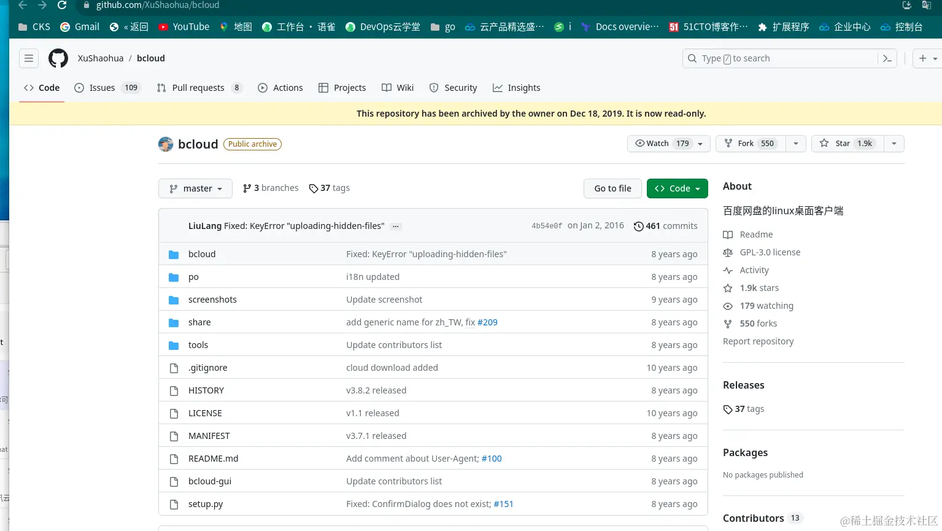Expand the Star lists arrow
Image resolution: width=942 pixels, height=531 pixels.
click(x=894, y=144)
